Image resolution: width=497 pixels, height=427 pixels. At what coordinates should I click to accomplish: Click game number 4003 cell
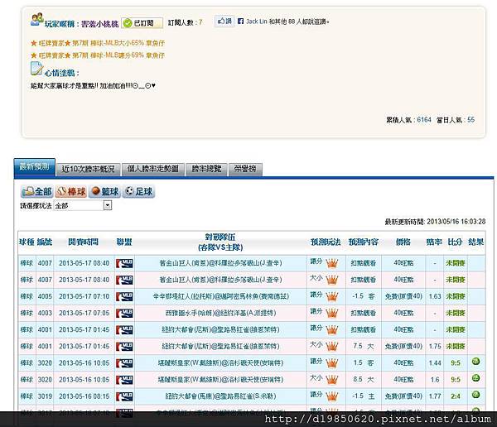pos(45,314)
